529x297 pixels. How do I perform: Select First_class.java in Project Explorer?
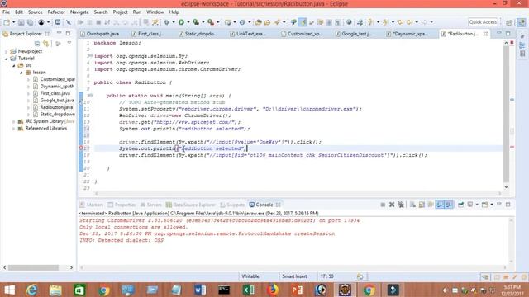(x=55, y=93)
